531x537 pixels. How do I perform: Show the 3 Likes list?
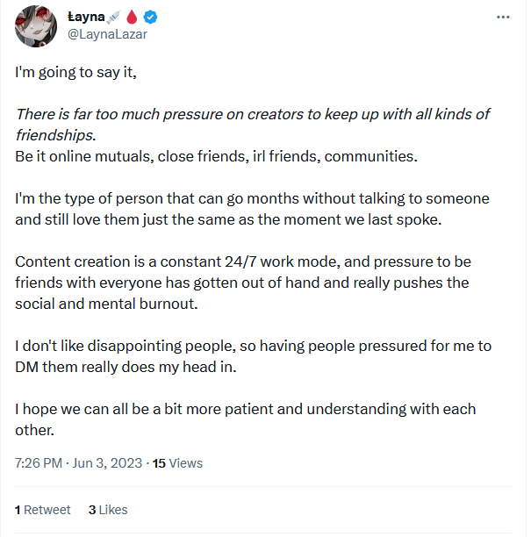[108, 509]
